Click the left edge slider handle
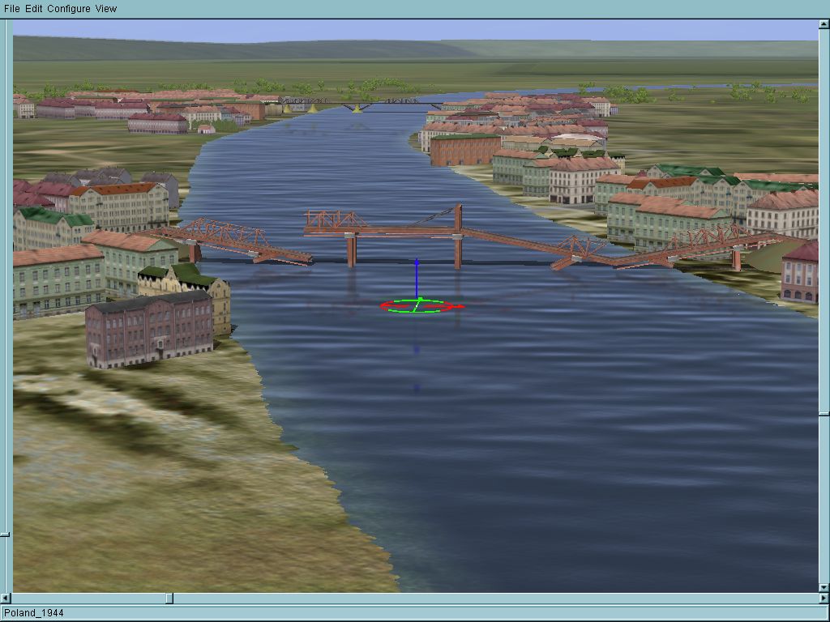Viewport: 830px width, 622px height. tap(6, 535)
